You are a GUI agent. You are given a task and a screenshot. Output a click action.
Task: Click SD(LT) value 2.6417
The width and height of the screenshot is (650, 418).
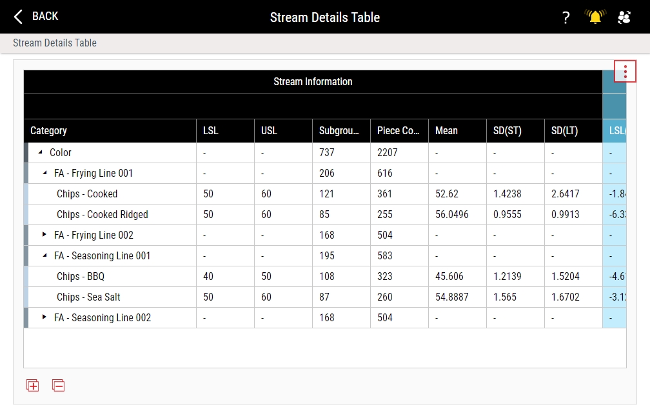566,194
